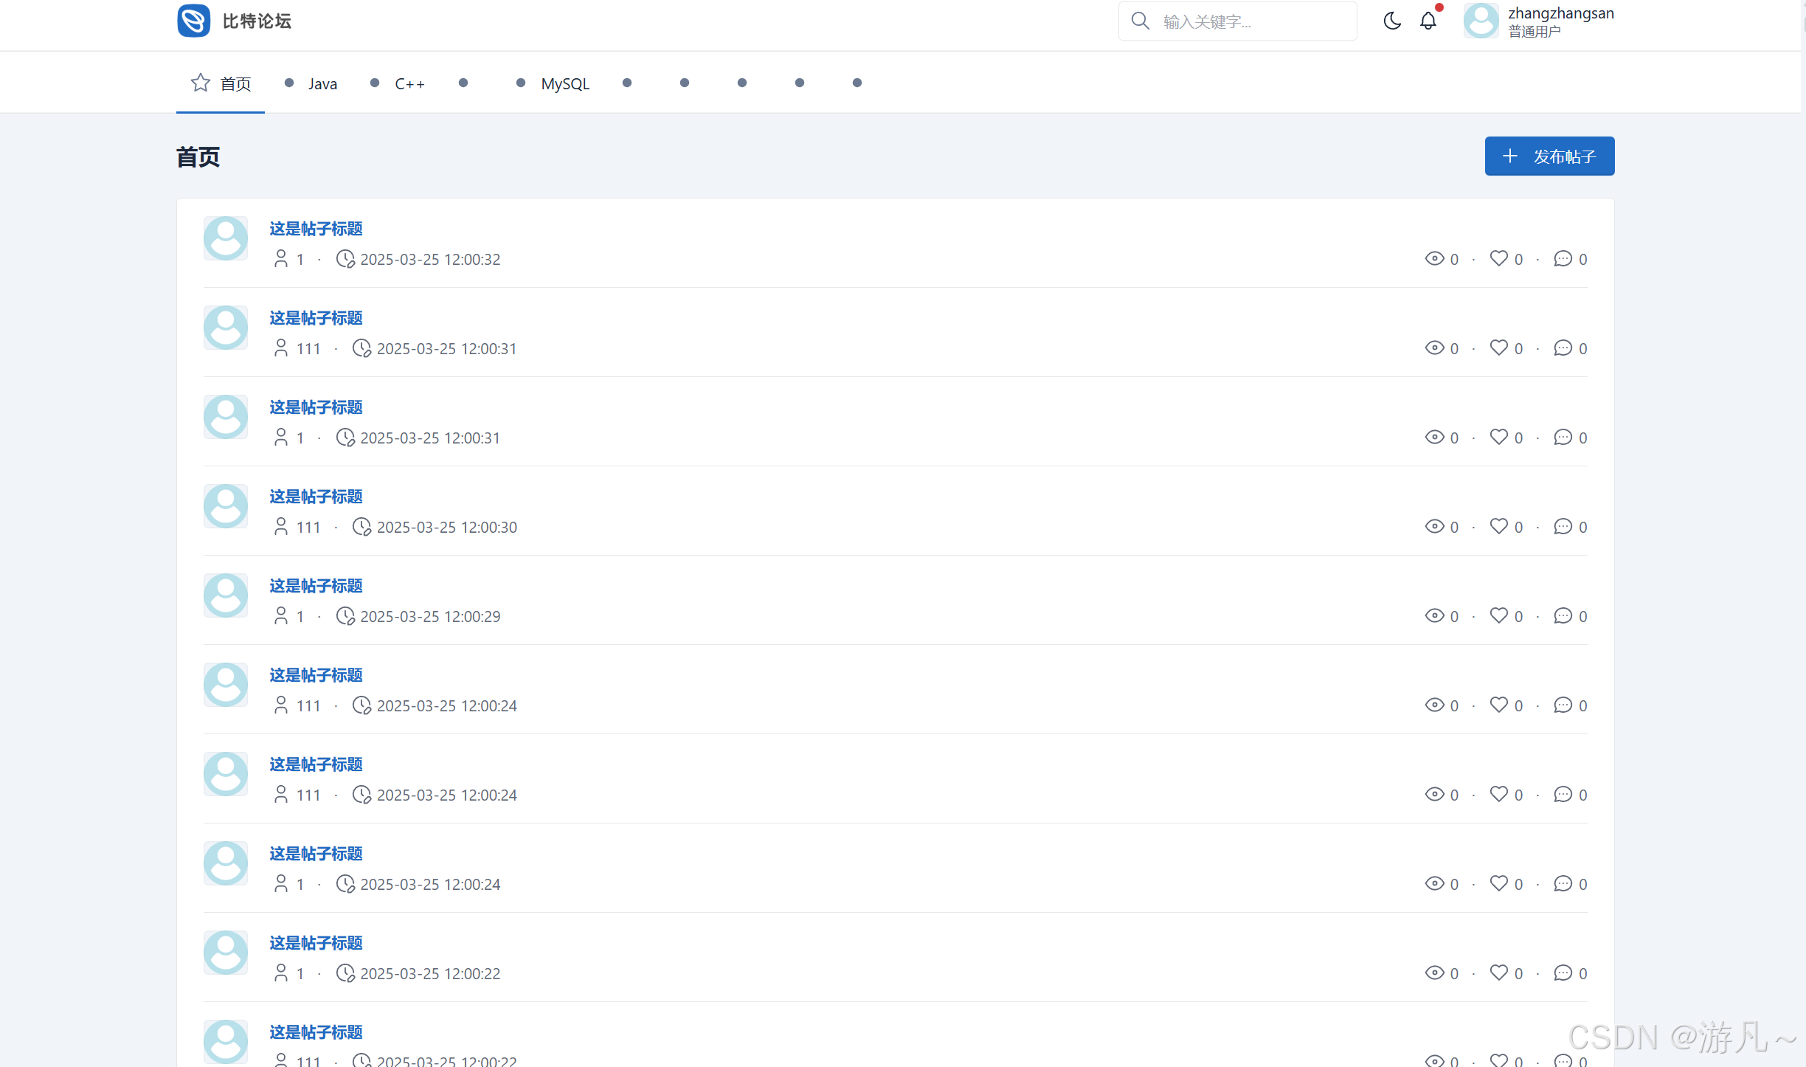The height and width of the screenshot is (1067, 1806).
Task: Click heart icon on the 12:00:29 post
Action: pos(1498,615)
